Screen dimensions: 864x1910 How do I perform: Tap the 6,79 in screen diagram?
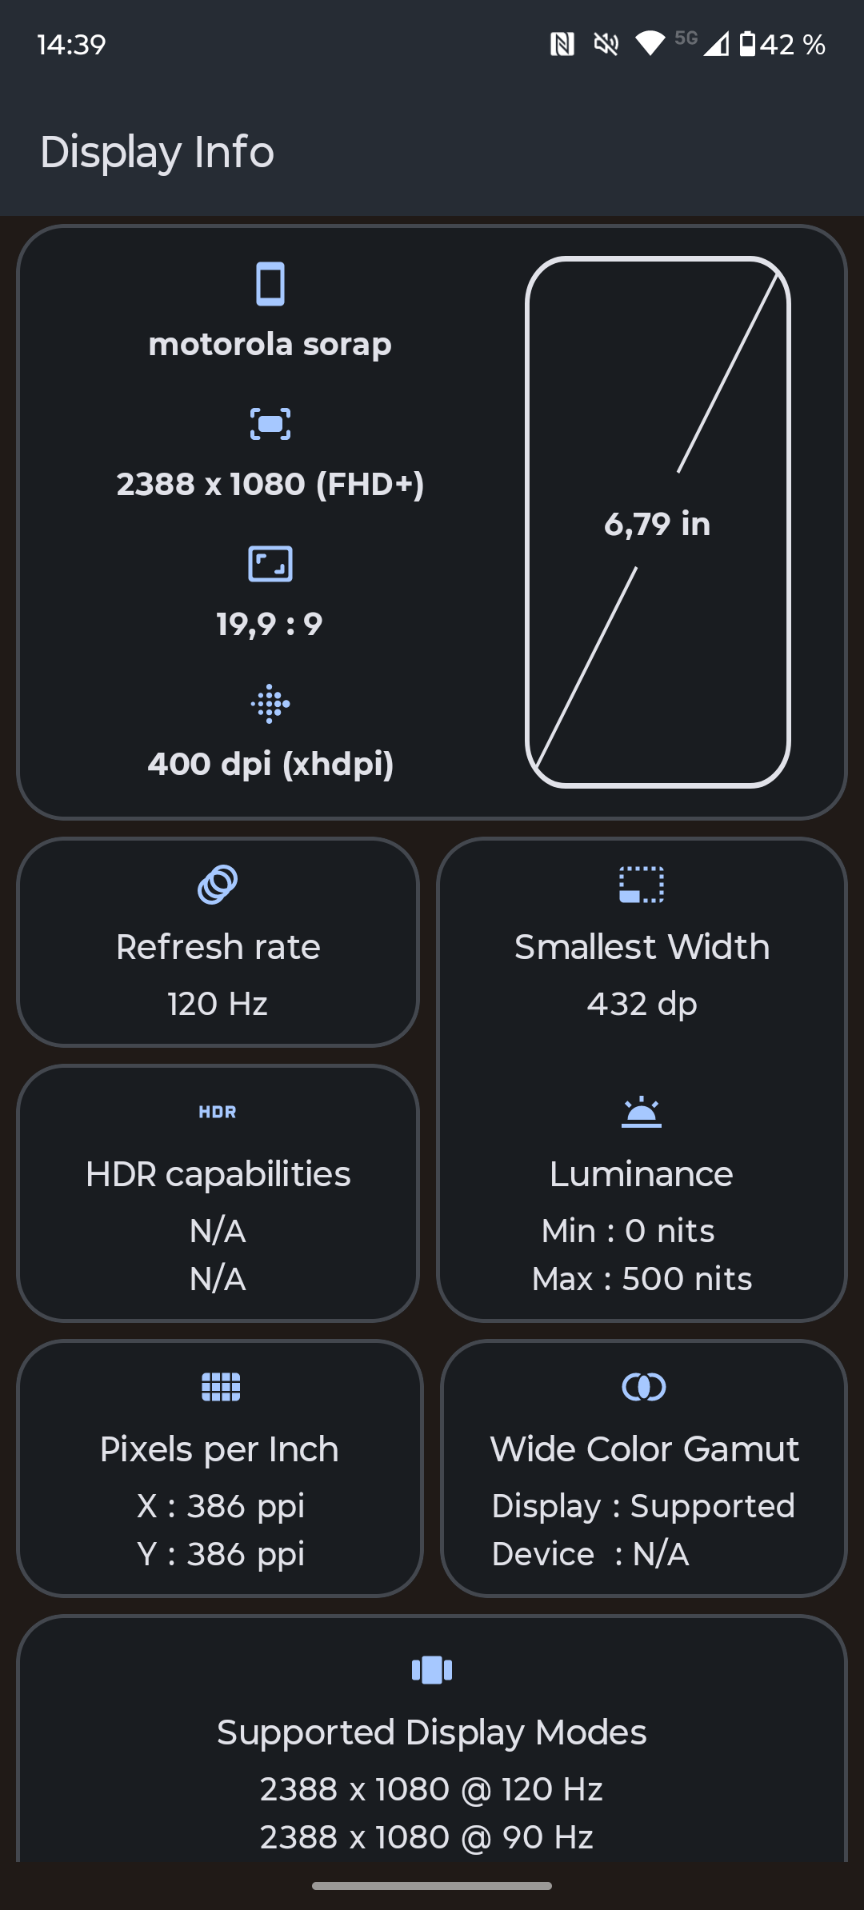pos(658,523)
